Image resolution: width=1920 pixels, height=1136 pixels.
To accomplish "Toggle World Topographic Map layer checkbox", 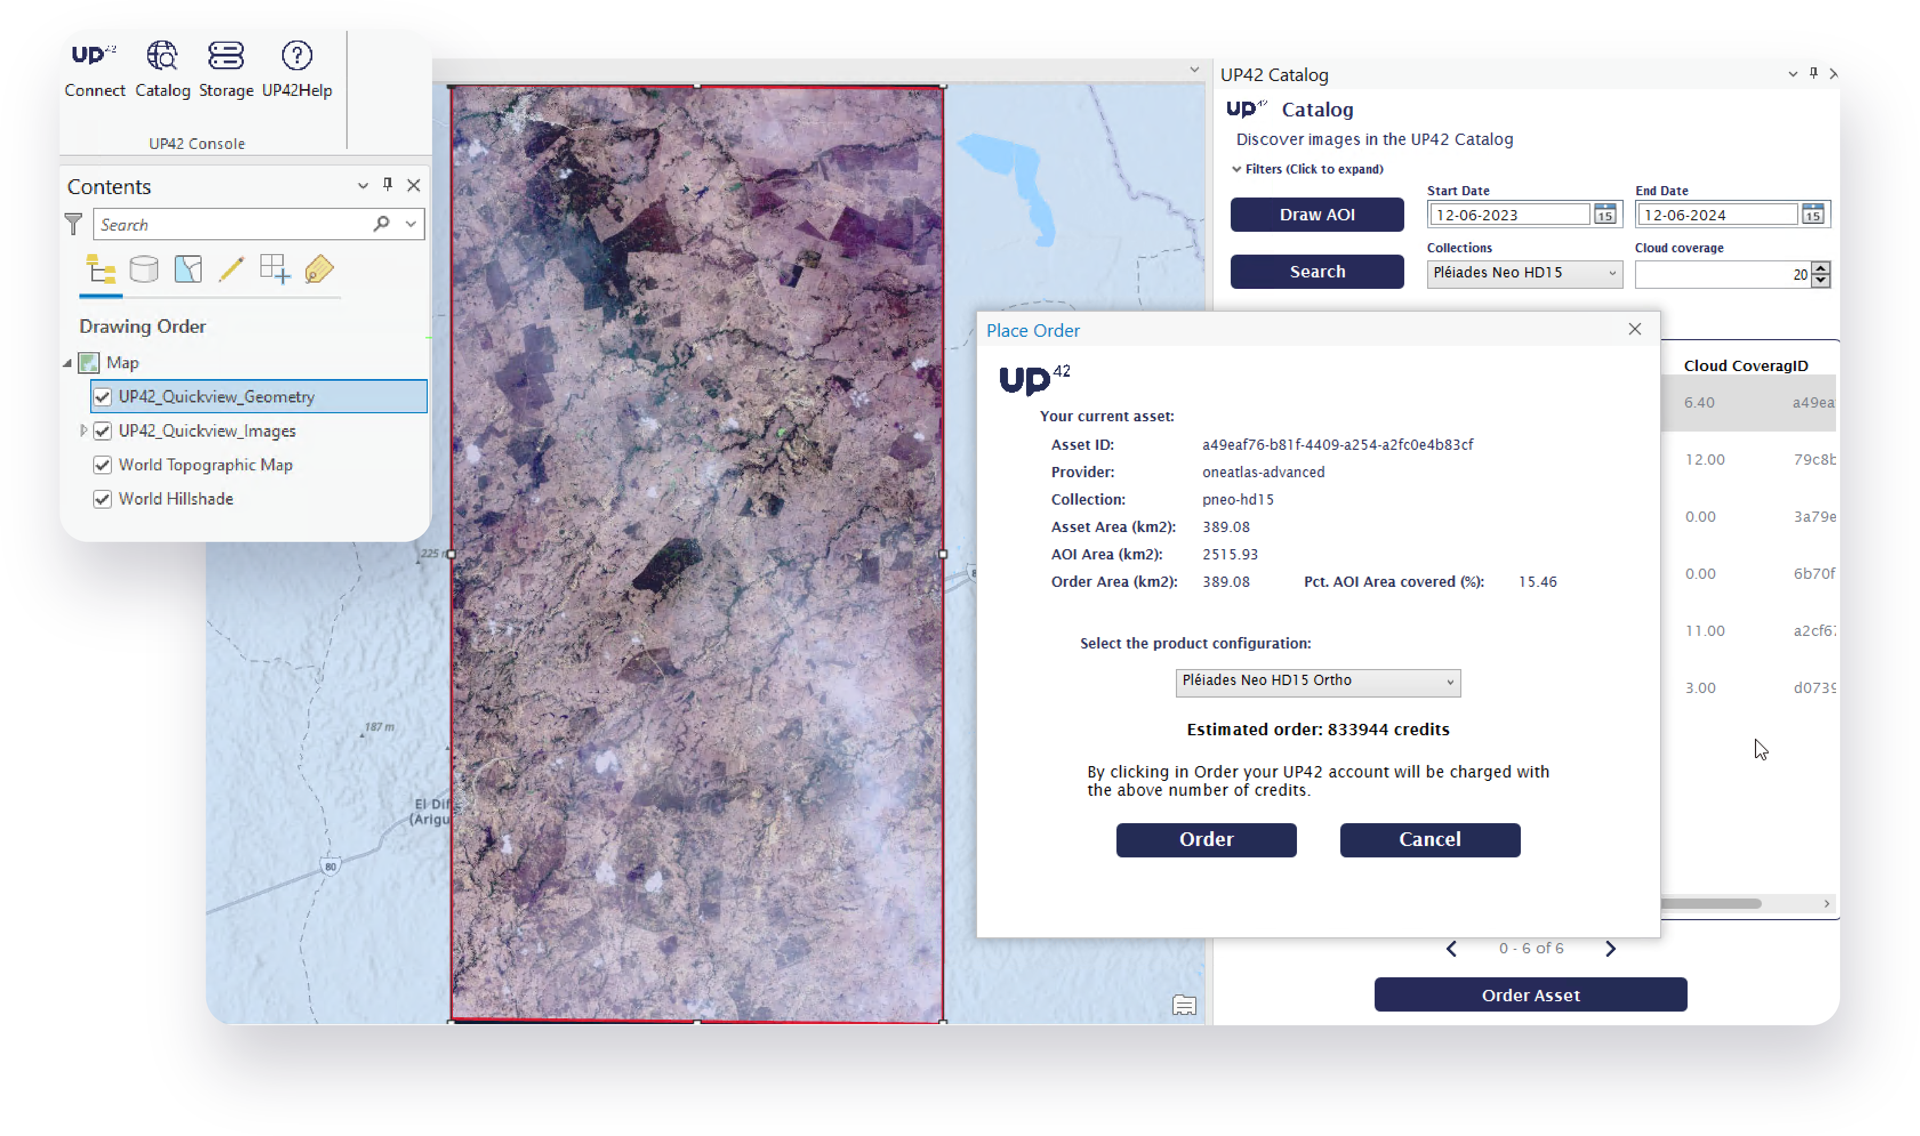I will (103, 465).
